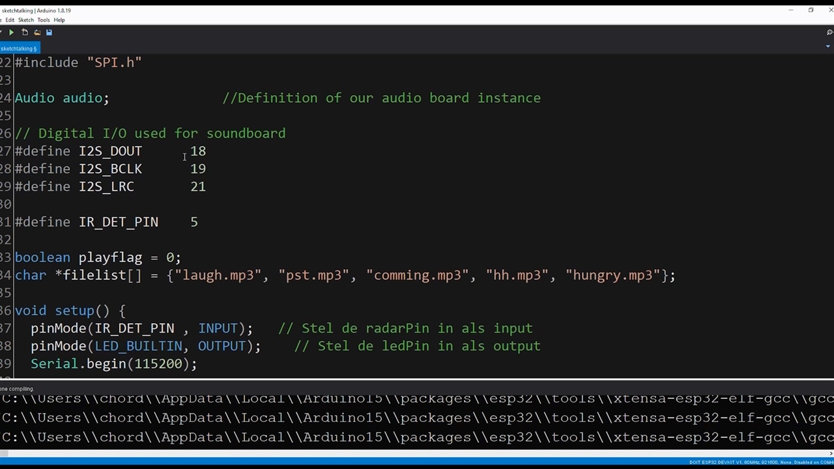The height and width of the screenshot is (469, 834).
Task: Minimize the Arduino IDE window
Action: coord(790,10)
